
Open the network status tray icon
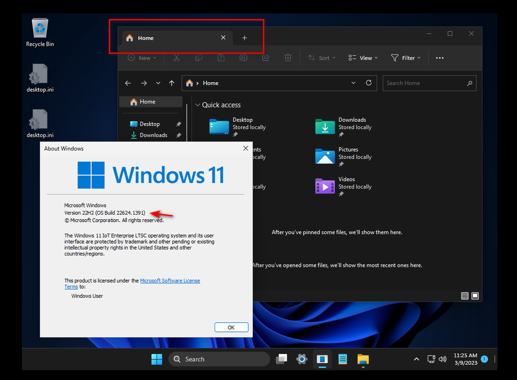[431, 359]
